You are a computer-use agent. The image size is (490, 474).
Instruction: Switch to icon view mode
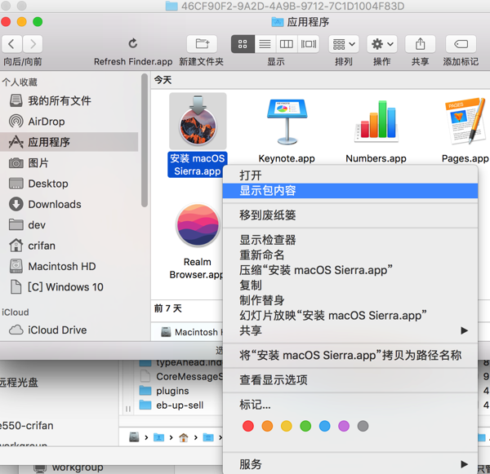[x=243, y=44]
